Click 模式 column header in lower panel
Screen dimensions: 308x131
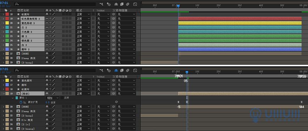coord(79,77)
